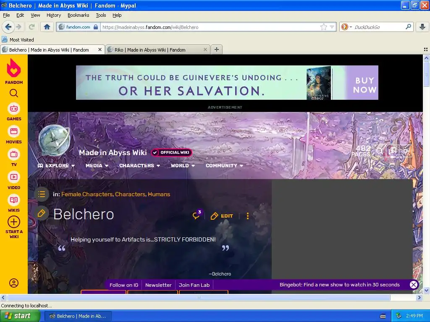Viewport: 430px width, 322px height.
Task: Select the Belchero wiki tab
Action: (52, 49)
